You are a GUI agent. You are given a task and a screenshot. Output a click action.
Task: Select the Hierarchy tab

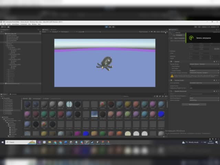tap(4, 30)
